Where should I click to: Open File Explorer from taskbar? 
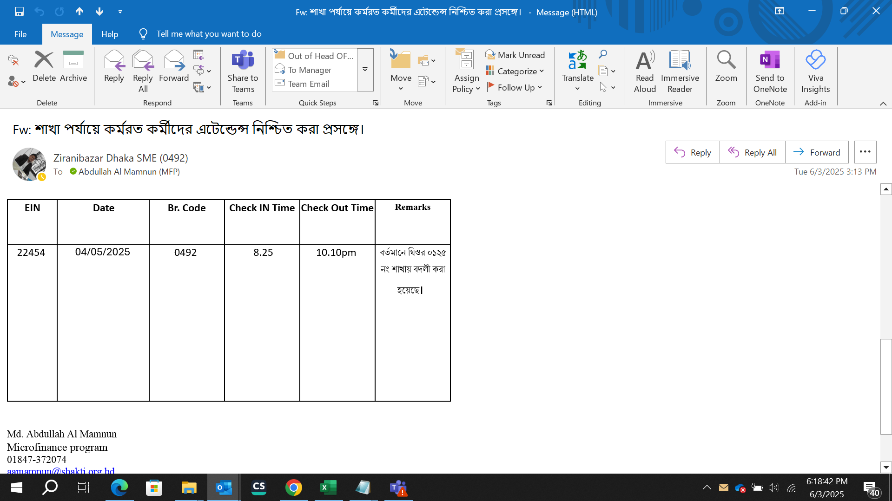tap(189, 488)
